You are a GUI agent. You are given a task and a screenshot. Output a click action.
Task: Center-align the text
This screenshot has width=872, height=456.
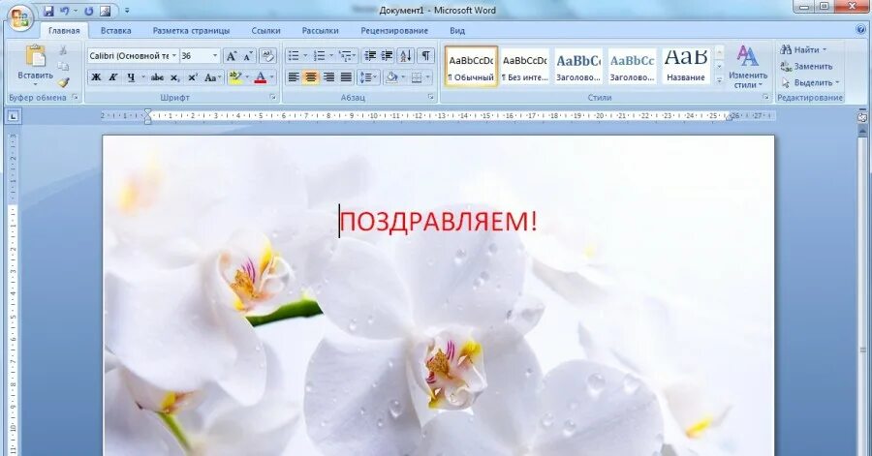point(311,77)
